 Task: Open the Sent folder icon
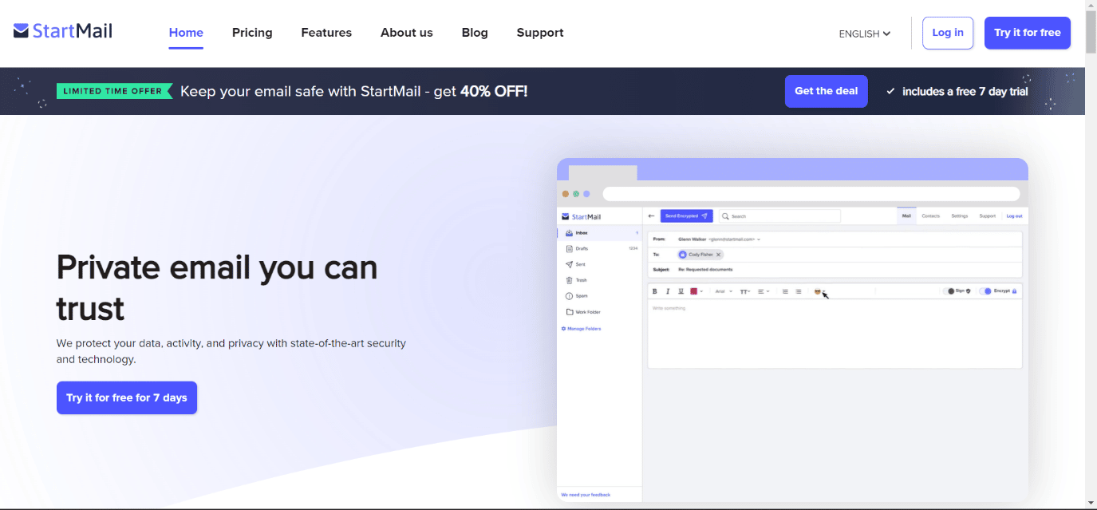point(569,264)
